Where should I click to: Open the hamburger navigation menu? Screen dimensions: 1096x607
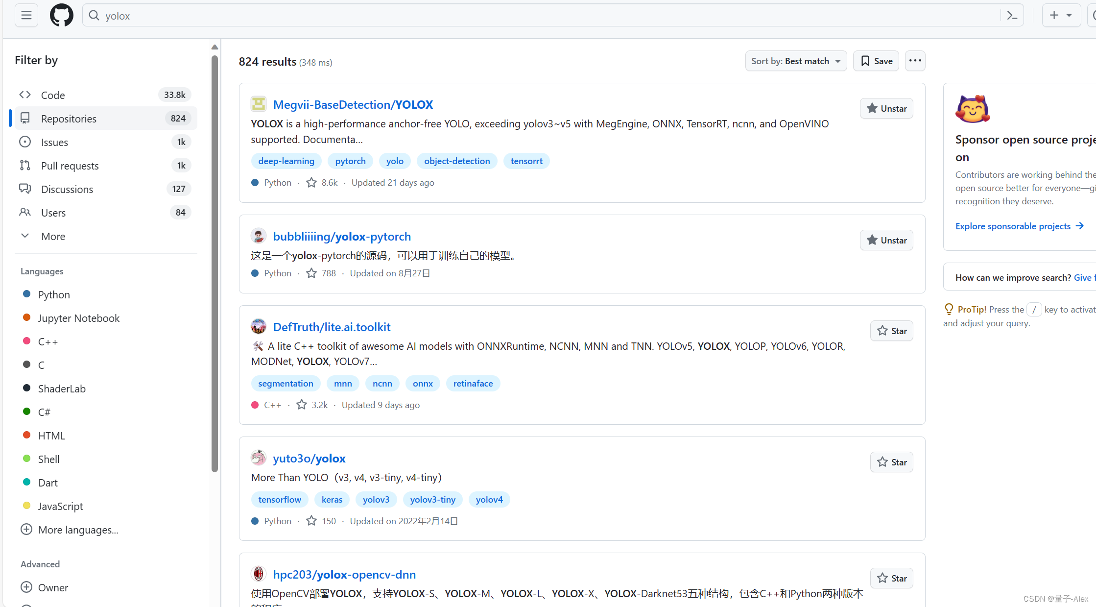click(x=26, y=15)
